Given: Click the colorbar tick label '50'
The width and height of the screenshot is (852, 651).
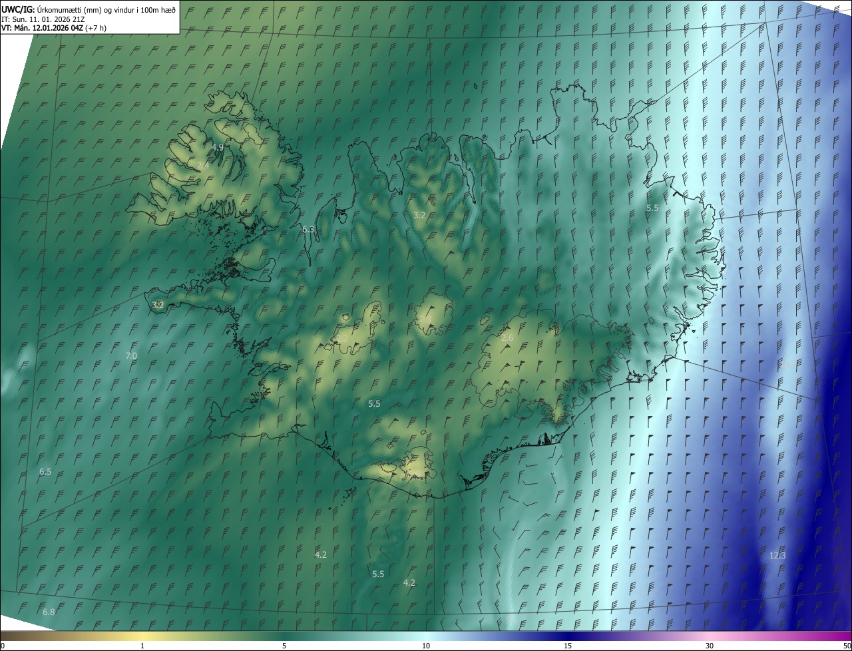Looking at the screenshot, I should tap(847, 646).
